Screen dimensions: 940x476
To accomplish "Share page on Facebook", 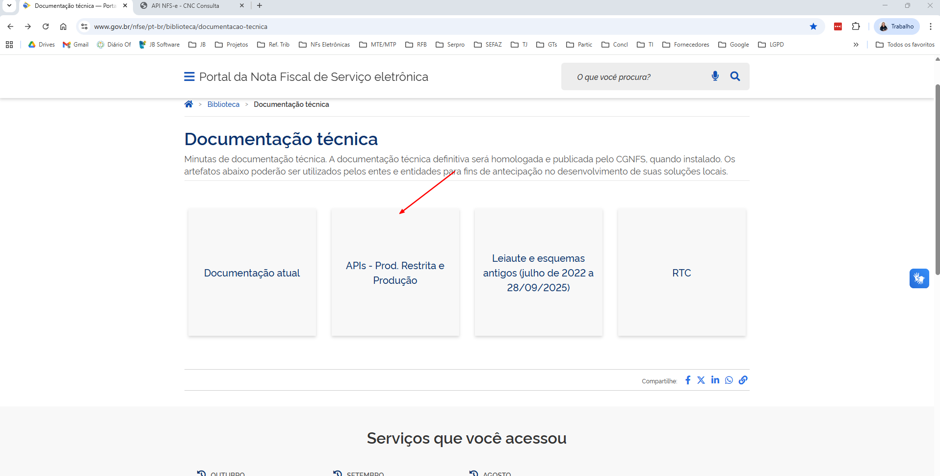I will 688,380.
